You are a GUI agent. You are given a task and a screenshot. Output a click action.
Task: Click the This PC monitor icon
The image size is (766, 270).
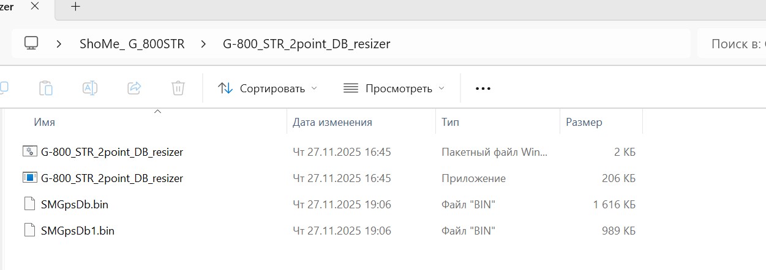[31, 43]
